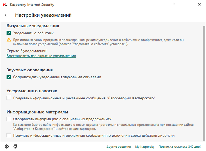
Task: Click 'Уведомления о новостях' heading
Action: click(32, 91)
